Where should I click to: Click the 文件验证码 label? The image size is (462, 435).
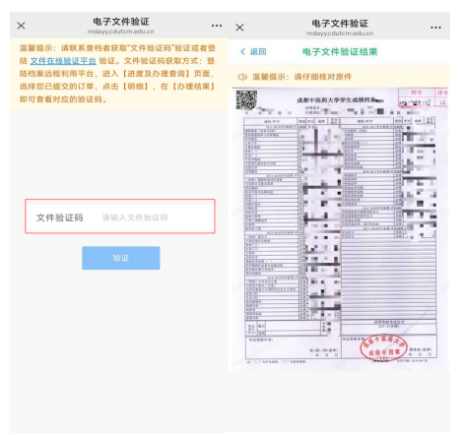pos(59,217)
